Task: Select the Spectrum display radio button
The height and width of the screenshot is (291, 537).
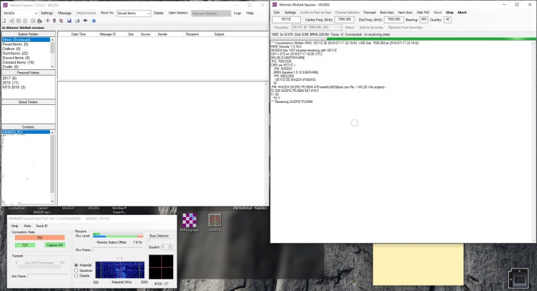Action: point(76,270)
